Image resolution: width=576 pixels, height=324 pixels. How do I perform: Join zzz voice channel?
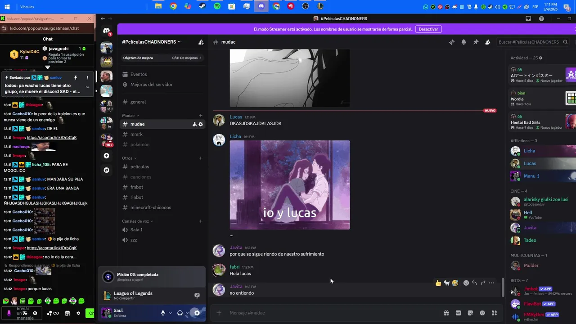[162, 240]
